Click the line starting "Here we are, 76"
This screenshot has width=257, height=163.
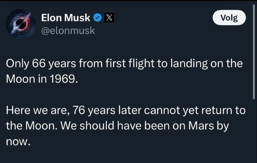126,111
